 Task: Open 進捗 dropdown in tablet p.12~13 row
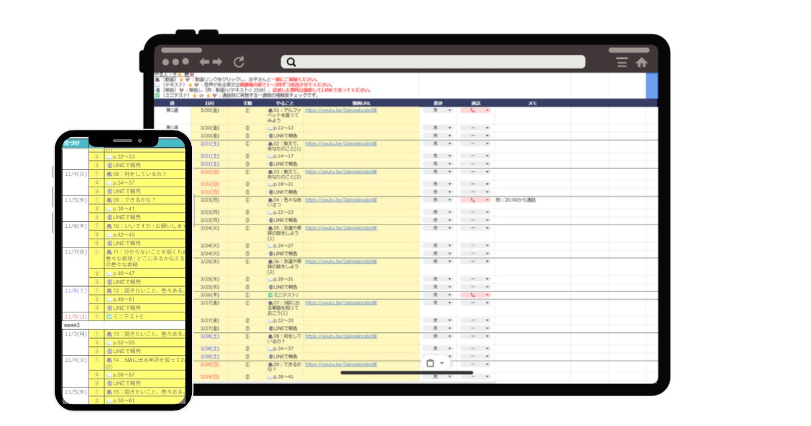click(438, 128)
